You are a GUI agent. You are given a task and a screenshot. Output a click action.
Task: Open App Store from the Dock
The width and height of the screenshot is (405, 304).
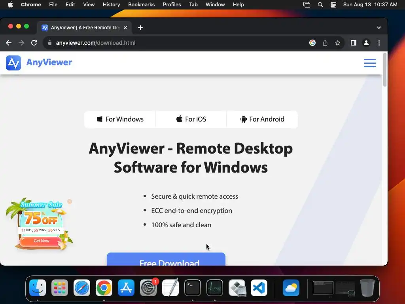click(x=126, y=288)
